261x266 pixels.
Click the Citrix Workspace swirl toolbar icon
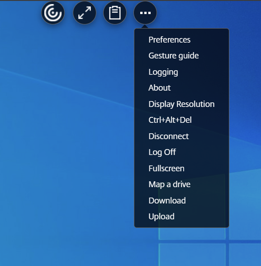pos(53,13)
